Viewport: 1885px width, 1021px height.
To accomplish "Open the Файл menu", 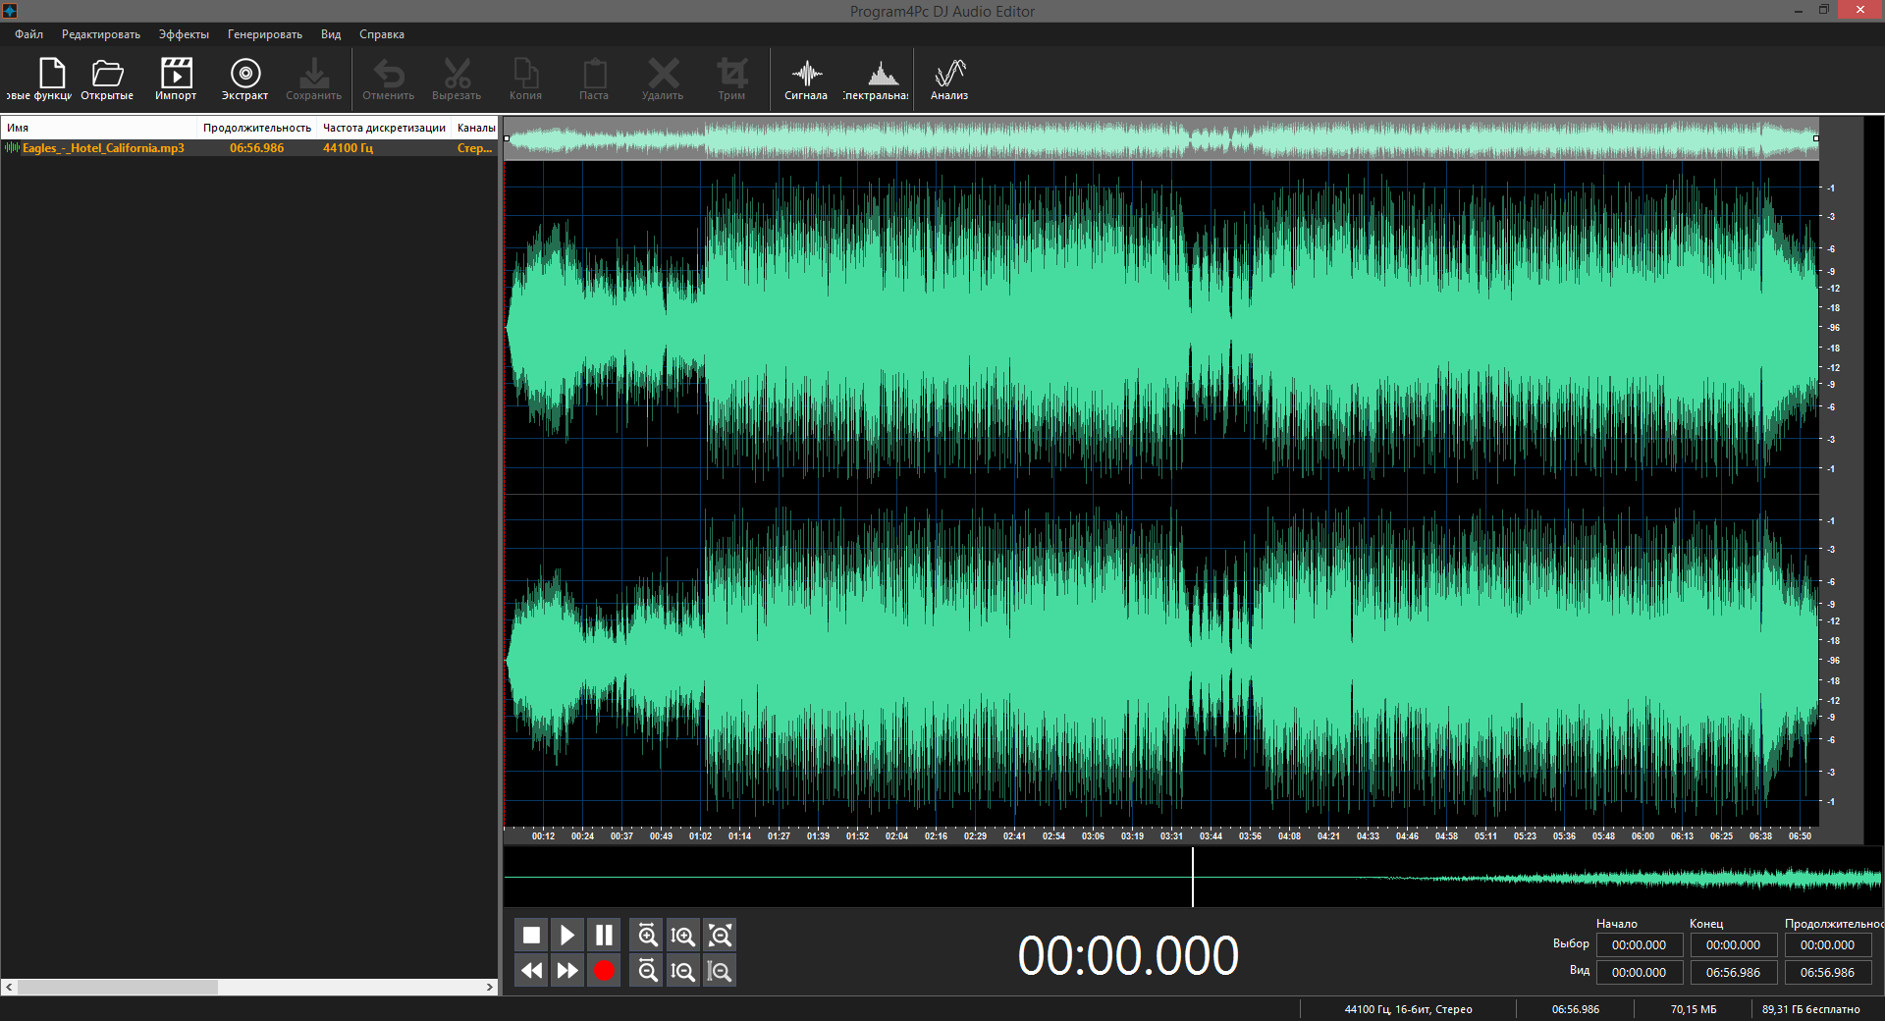I will (28, 34).
